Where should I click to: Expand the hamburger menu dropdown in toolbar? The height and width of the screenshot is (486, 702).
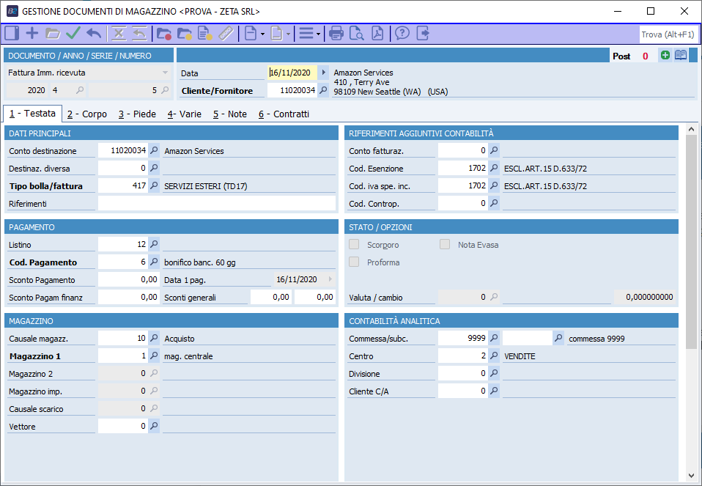coord(309,33)
